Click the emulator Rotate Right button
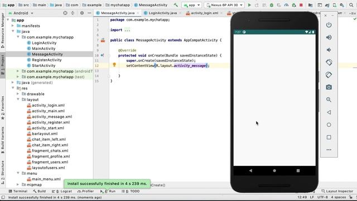Image resolution: width=357 pixels, height=201 pixels. [x=329, y=75]
